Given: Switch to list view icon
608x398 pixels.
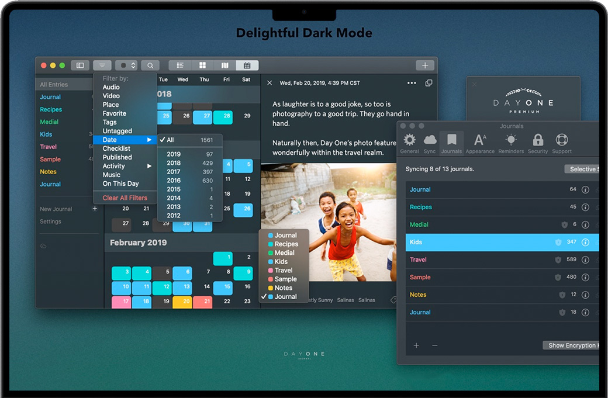Looking at the screenshot, I should click(x=180, y=65).
